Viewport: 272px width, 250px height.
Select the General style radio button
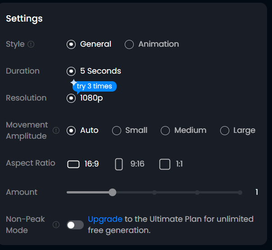click(x=71, y=44)
